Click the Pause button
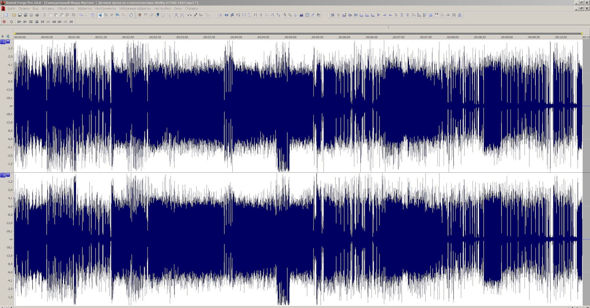This screenshot has width=590, height=308. tap(31, 22)
